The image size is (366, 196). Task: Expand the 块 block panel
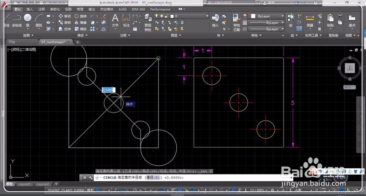(220, 35)
